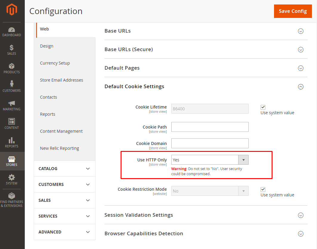317x249 pixels.
Task: Click the Magento logo icon
Action: pos(12,10)
